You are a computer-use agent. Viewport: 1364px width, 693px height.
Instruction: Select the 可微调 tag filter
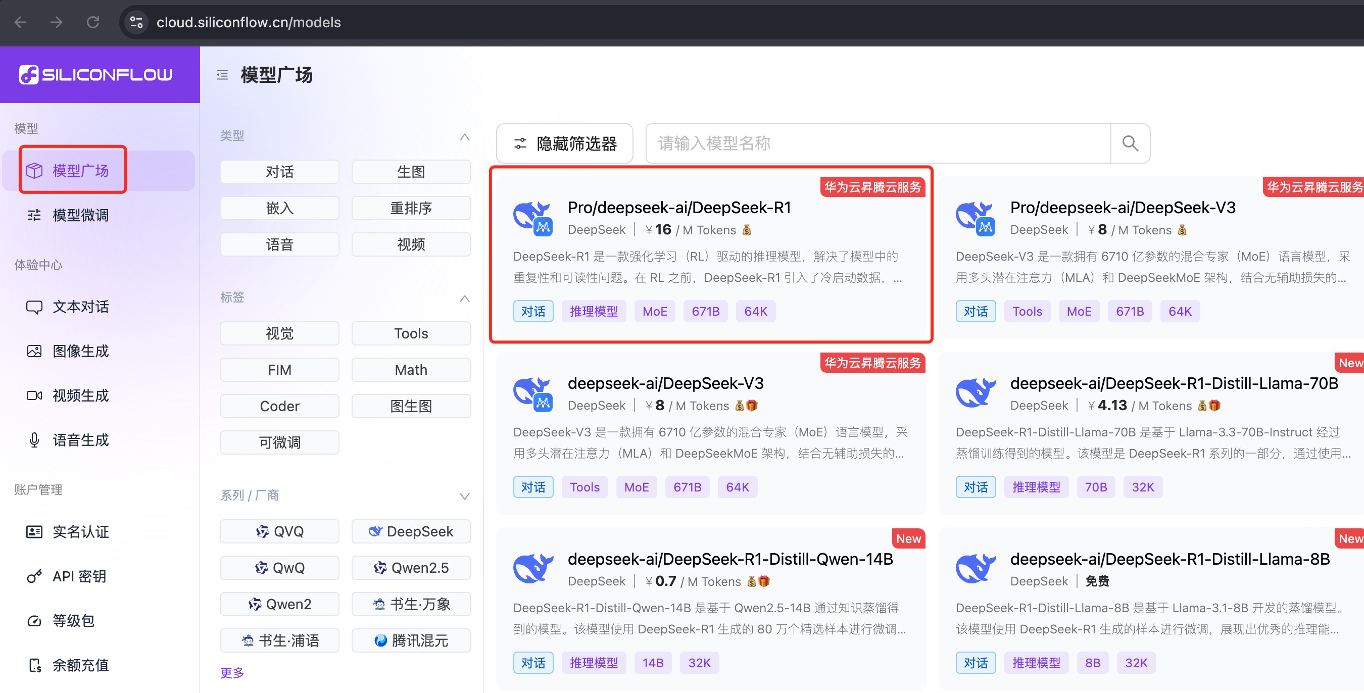click(279, 442)
